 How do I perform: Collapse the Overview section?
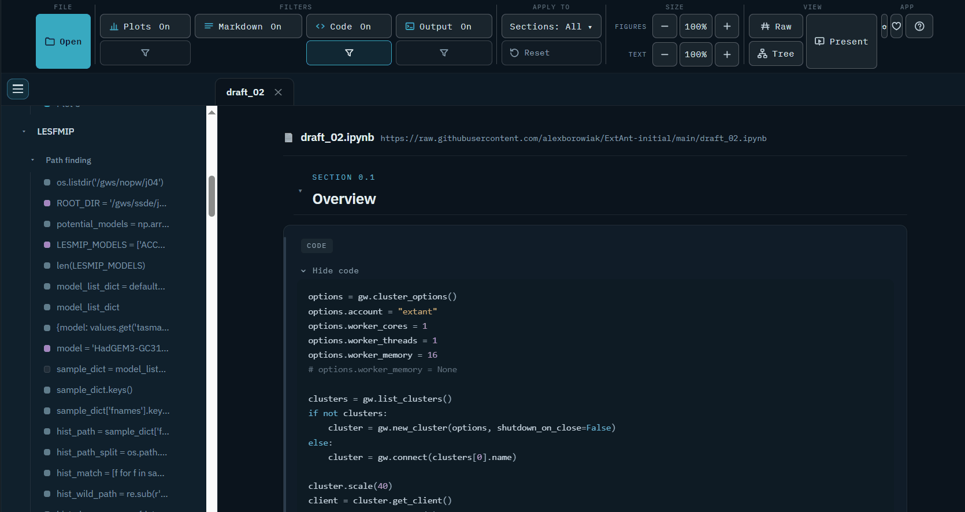[300, 191]
